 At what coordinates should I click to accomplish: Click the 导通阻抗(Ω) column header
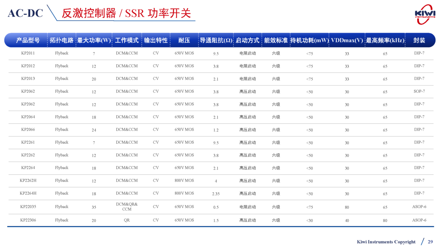tap(216, 40)
